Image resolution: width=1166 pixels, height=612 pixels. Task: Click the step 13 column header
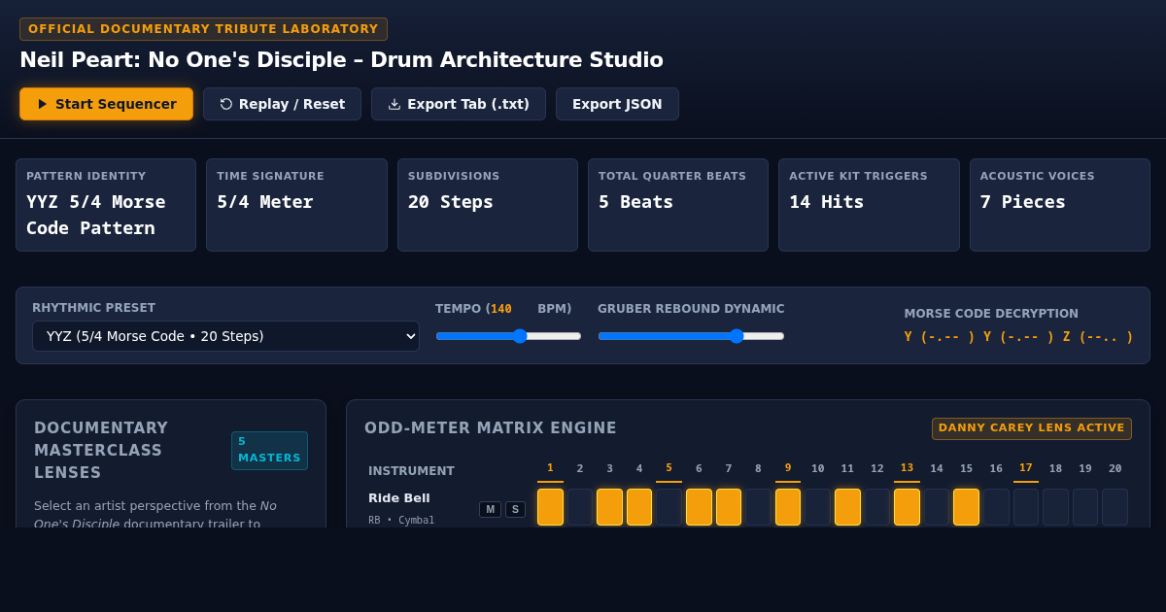907,468
